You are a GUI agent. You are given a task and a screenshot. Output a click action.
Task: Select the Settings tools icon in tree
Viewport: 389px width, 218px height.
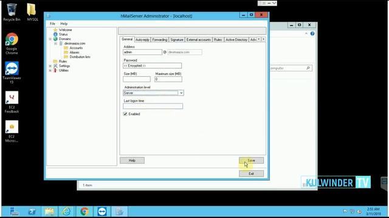(x=55, y=66)
